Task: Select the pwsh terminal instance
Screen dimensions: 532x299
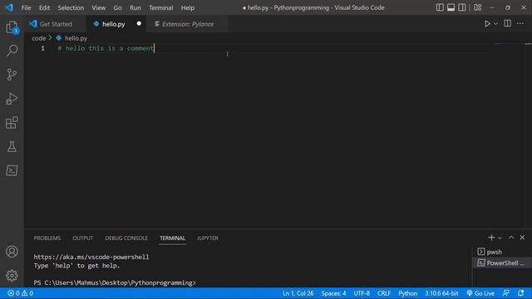Action: [x=502, y=252]
